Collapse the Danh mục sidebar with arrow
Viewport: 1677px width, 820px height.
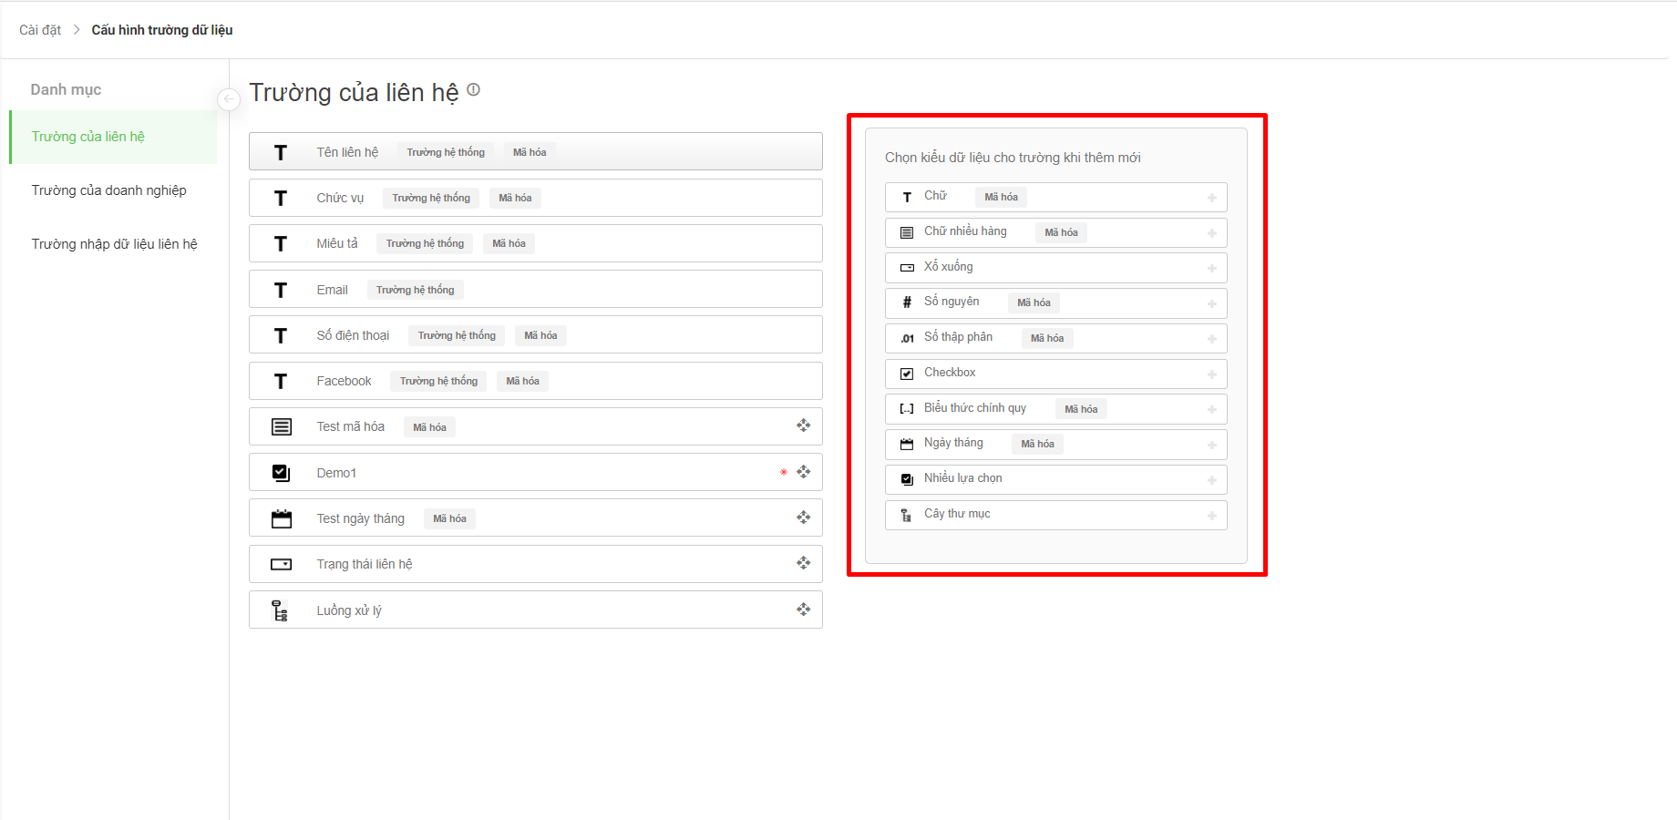click(229, 99)
